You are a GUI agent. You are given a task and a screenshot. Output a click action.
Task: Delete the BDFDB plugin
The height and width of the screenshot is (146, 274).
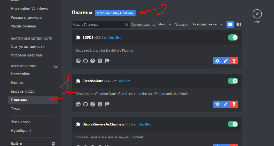(x=234, y=61)
